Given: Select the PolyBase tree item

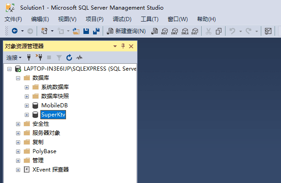Looking at the screenshot, I should pyautogui.click(x=44, y=151).
